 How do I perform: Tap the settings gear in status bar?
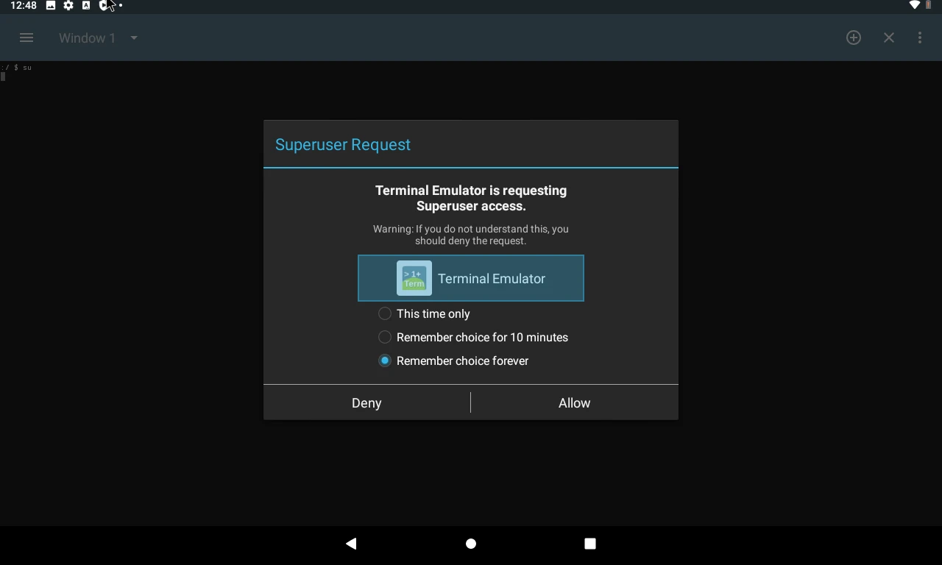pos(68,5)
